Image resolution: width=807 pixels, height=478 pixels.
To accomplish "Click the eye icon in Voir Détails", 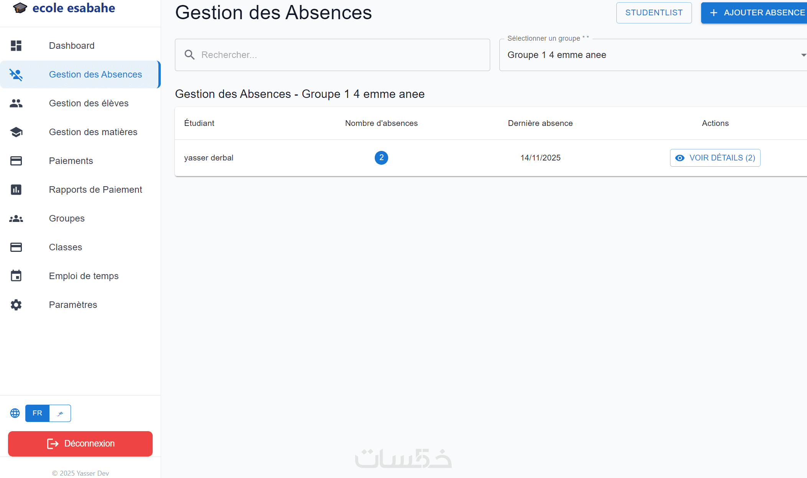I will (x=680, y=158).
